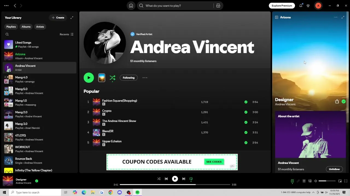Open the user profile avatar
350x196 pixels.
pos(318,6)
